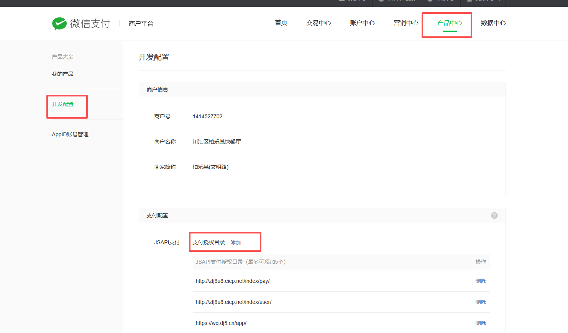Click the merchant number 1414527702
This screenshot has width=568, height=333.
(x=207, y=116)
